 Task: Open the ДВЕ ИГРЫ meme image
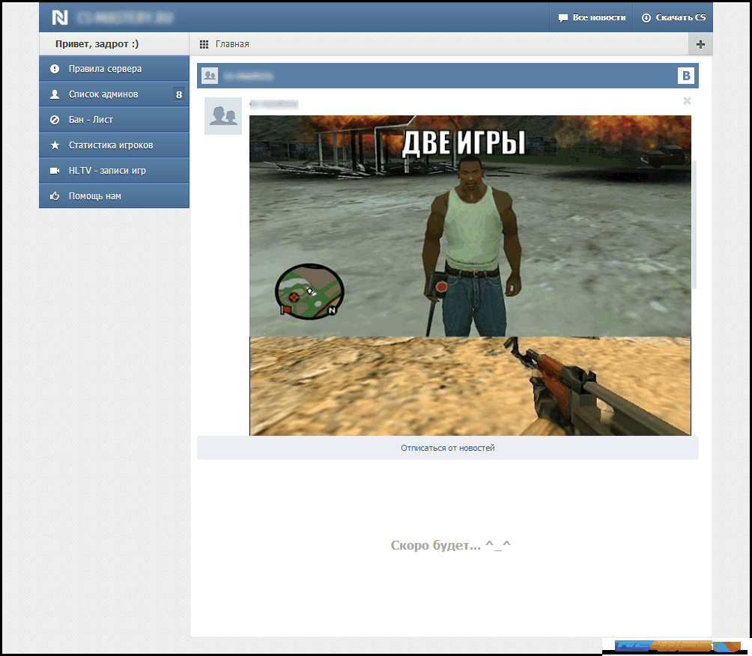coord(470,276)
